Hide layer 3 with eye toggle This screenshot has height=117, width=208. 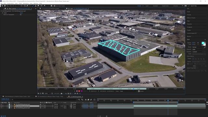pos(1,108)
